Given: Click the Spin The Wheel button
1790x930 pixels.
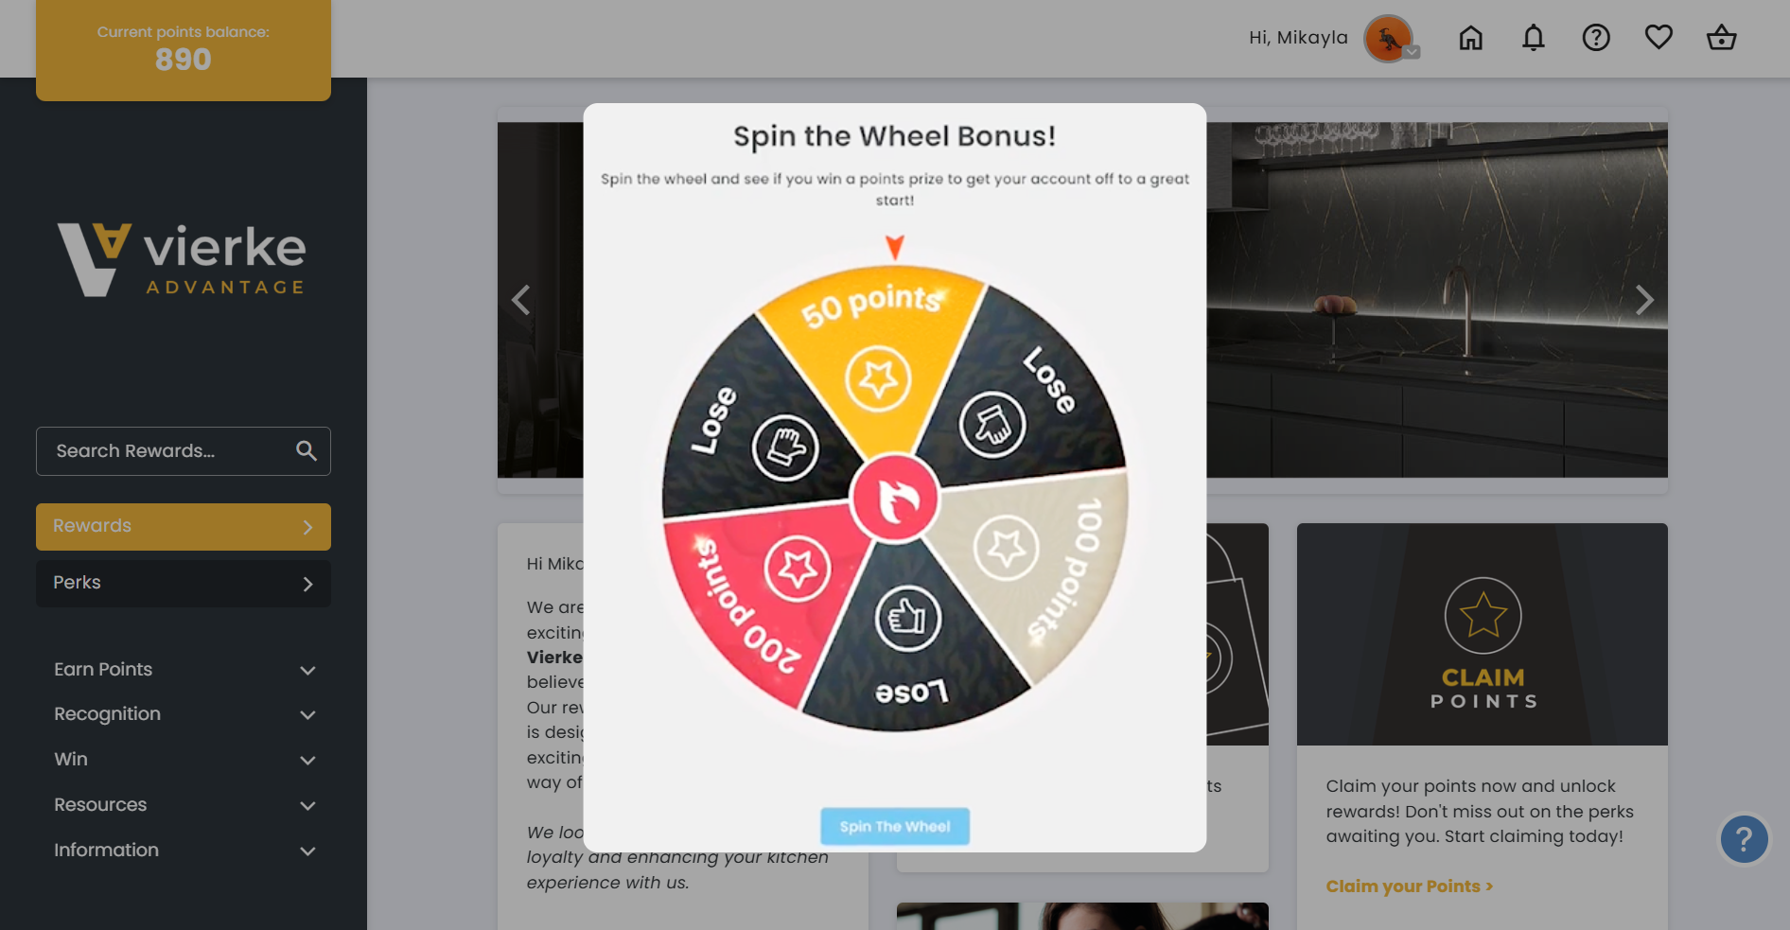Looking at the screenshot, I should [895, 826].
